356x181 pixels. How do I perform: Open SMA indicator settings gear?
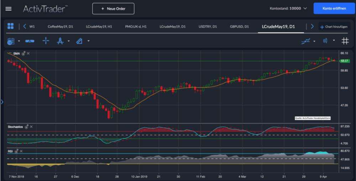click(x=23, y=54)
